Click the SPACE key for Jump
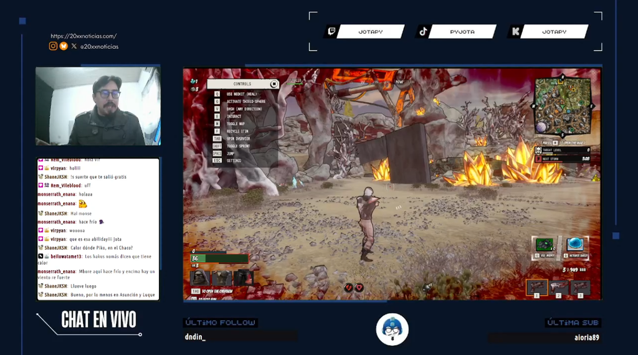This screenshot has height=355, width=638. pyautogui.click(x=217, y=153)
